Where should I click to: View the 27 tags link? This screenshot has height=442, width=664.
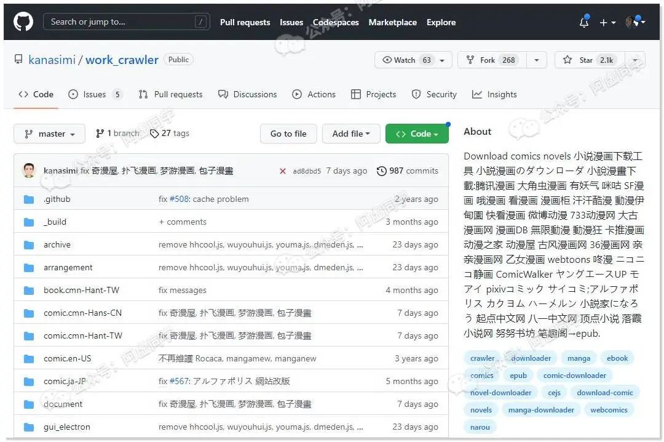point(170,133)
